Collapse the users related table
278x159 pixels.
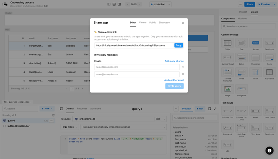[173, 132]
